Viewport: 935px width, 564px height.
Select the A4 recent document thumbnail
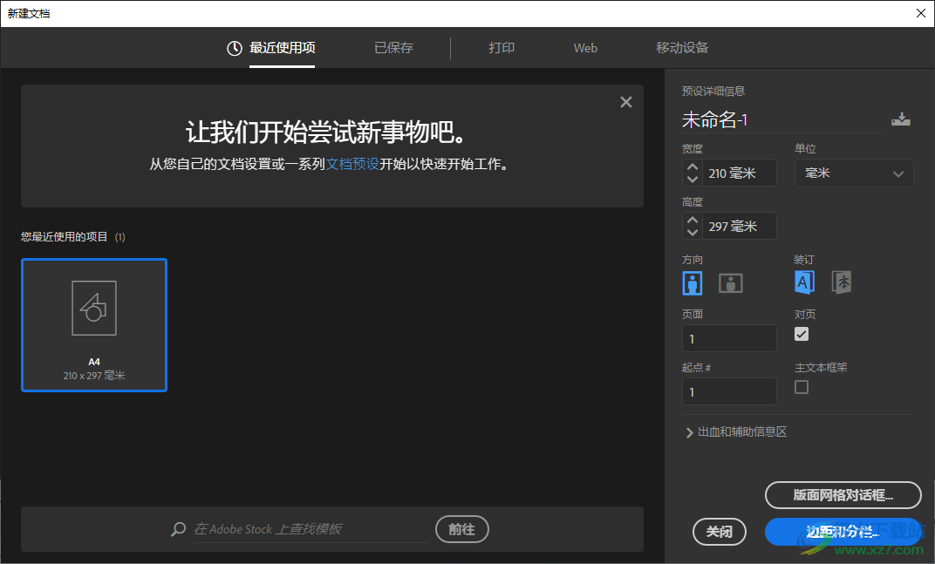[93, 325]
